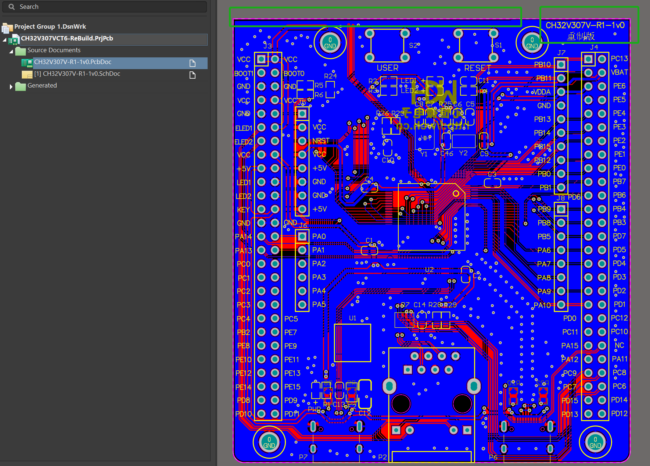Screen dimensions: 650x466
Task: Click the USER button silkscreen label
Action: (387, 68)
